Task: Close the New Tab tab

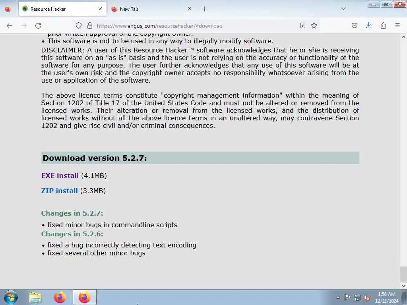Action: pyautogui.click(x=190, y=9)
